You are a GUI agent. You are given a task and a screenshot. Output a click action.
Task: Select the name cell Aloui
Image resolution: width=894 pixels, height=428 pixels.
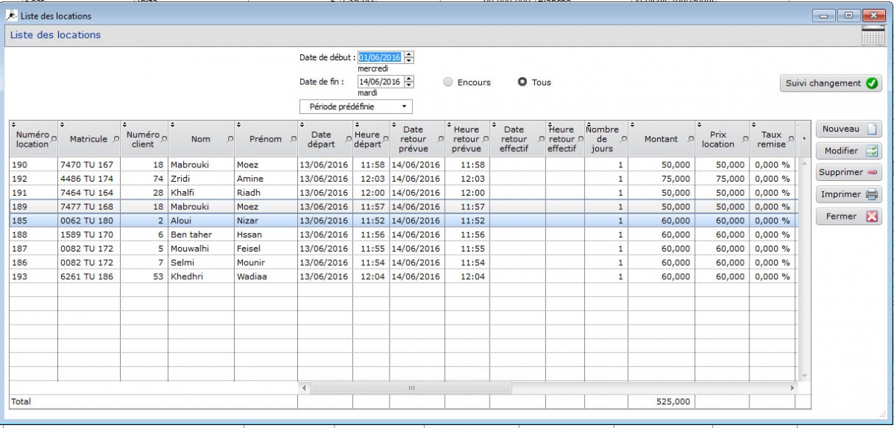(x=201, y=221)
